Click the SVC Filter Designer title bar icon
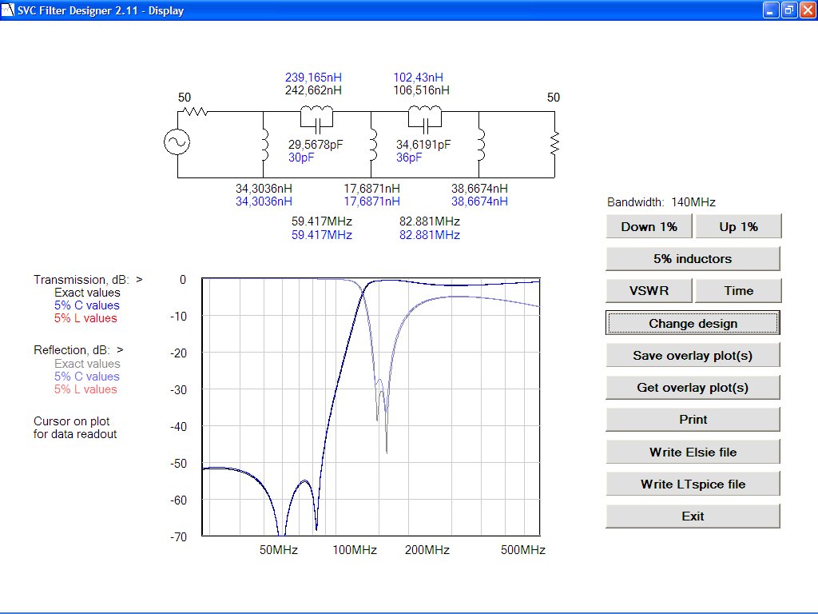The width and height of the screenshot is (818, 614). (x=9, y=10)
